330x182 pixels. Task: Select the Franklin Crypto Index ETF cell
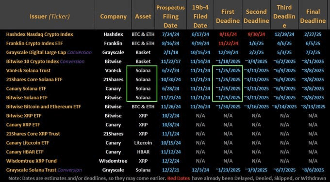(x=34, y=44)
